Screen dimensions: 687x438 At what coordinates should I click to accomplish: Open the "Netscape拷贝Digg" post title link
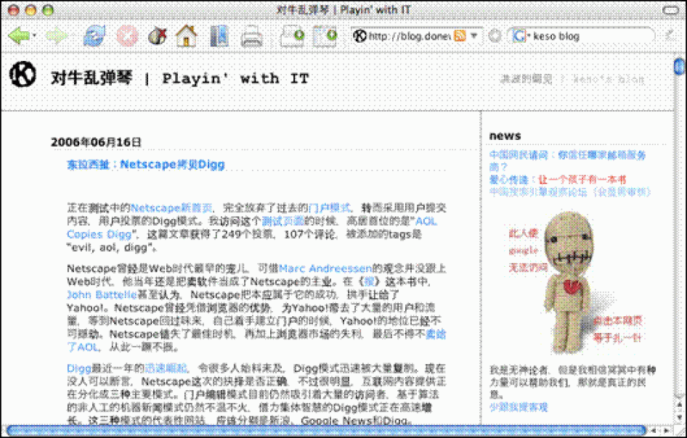pyautogui.click(x=146, y=165)
